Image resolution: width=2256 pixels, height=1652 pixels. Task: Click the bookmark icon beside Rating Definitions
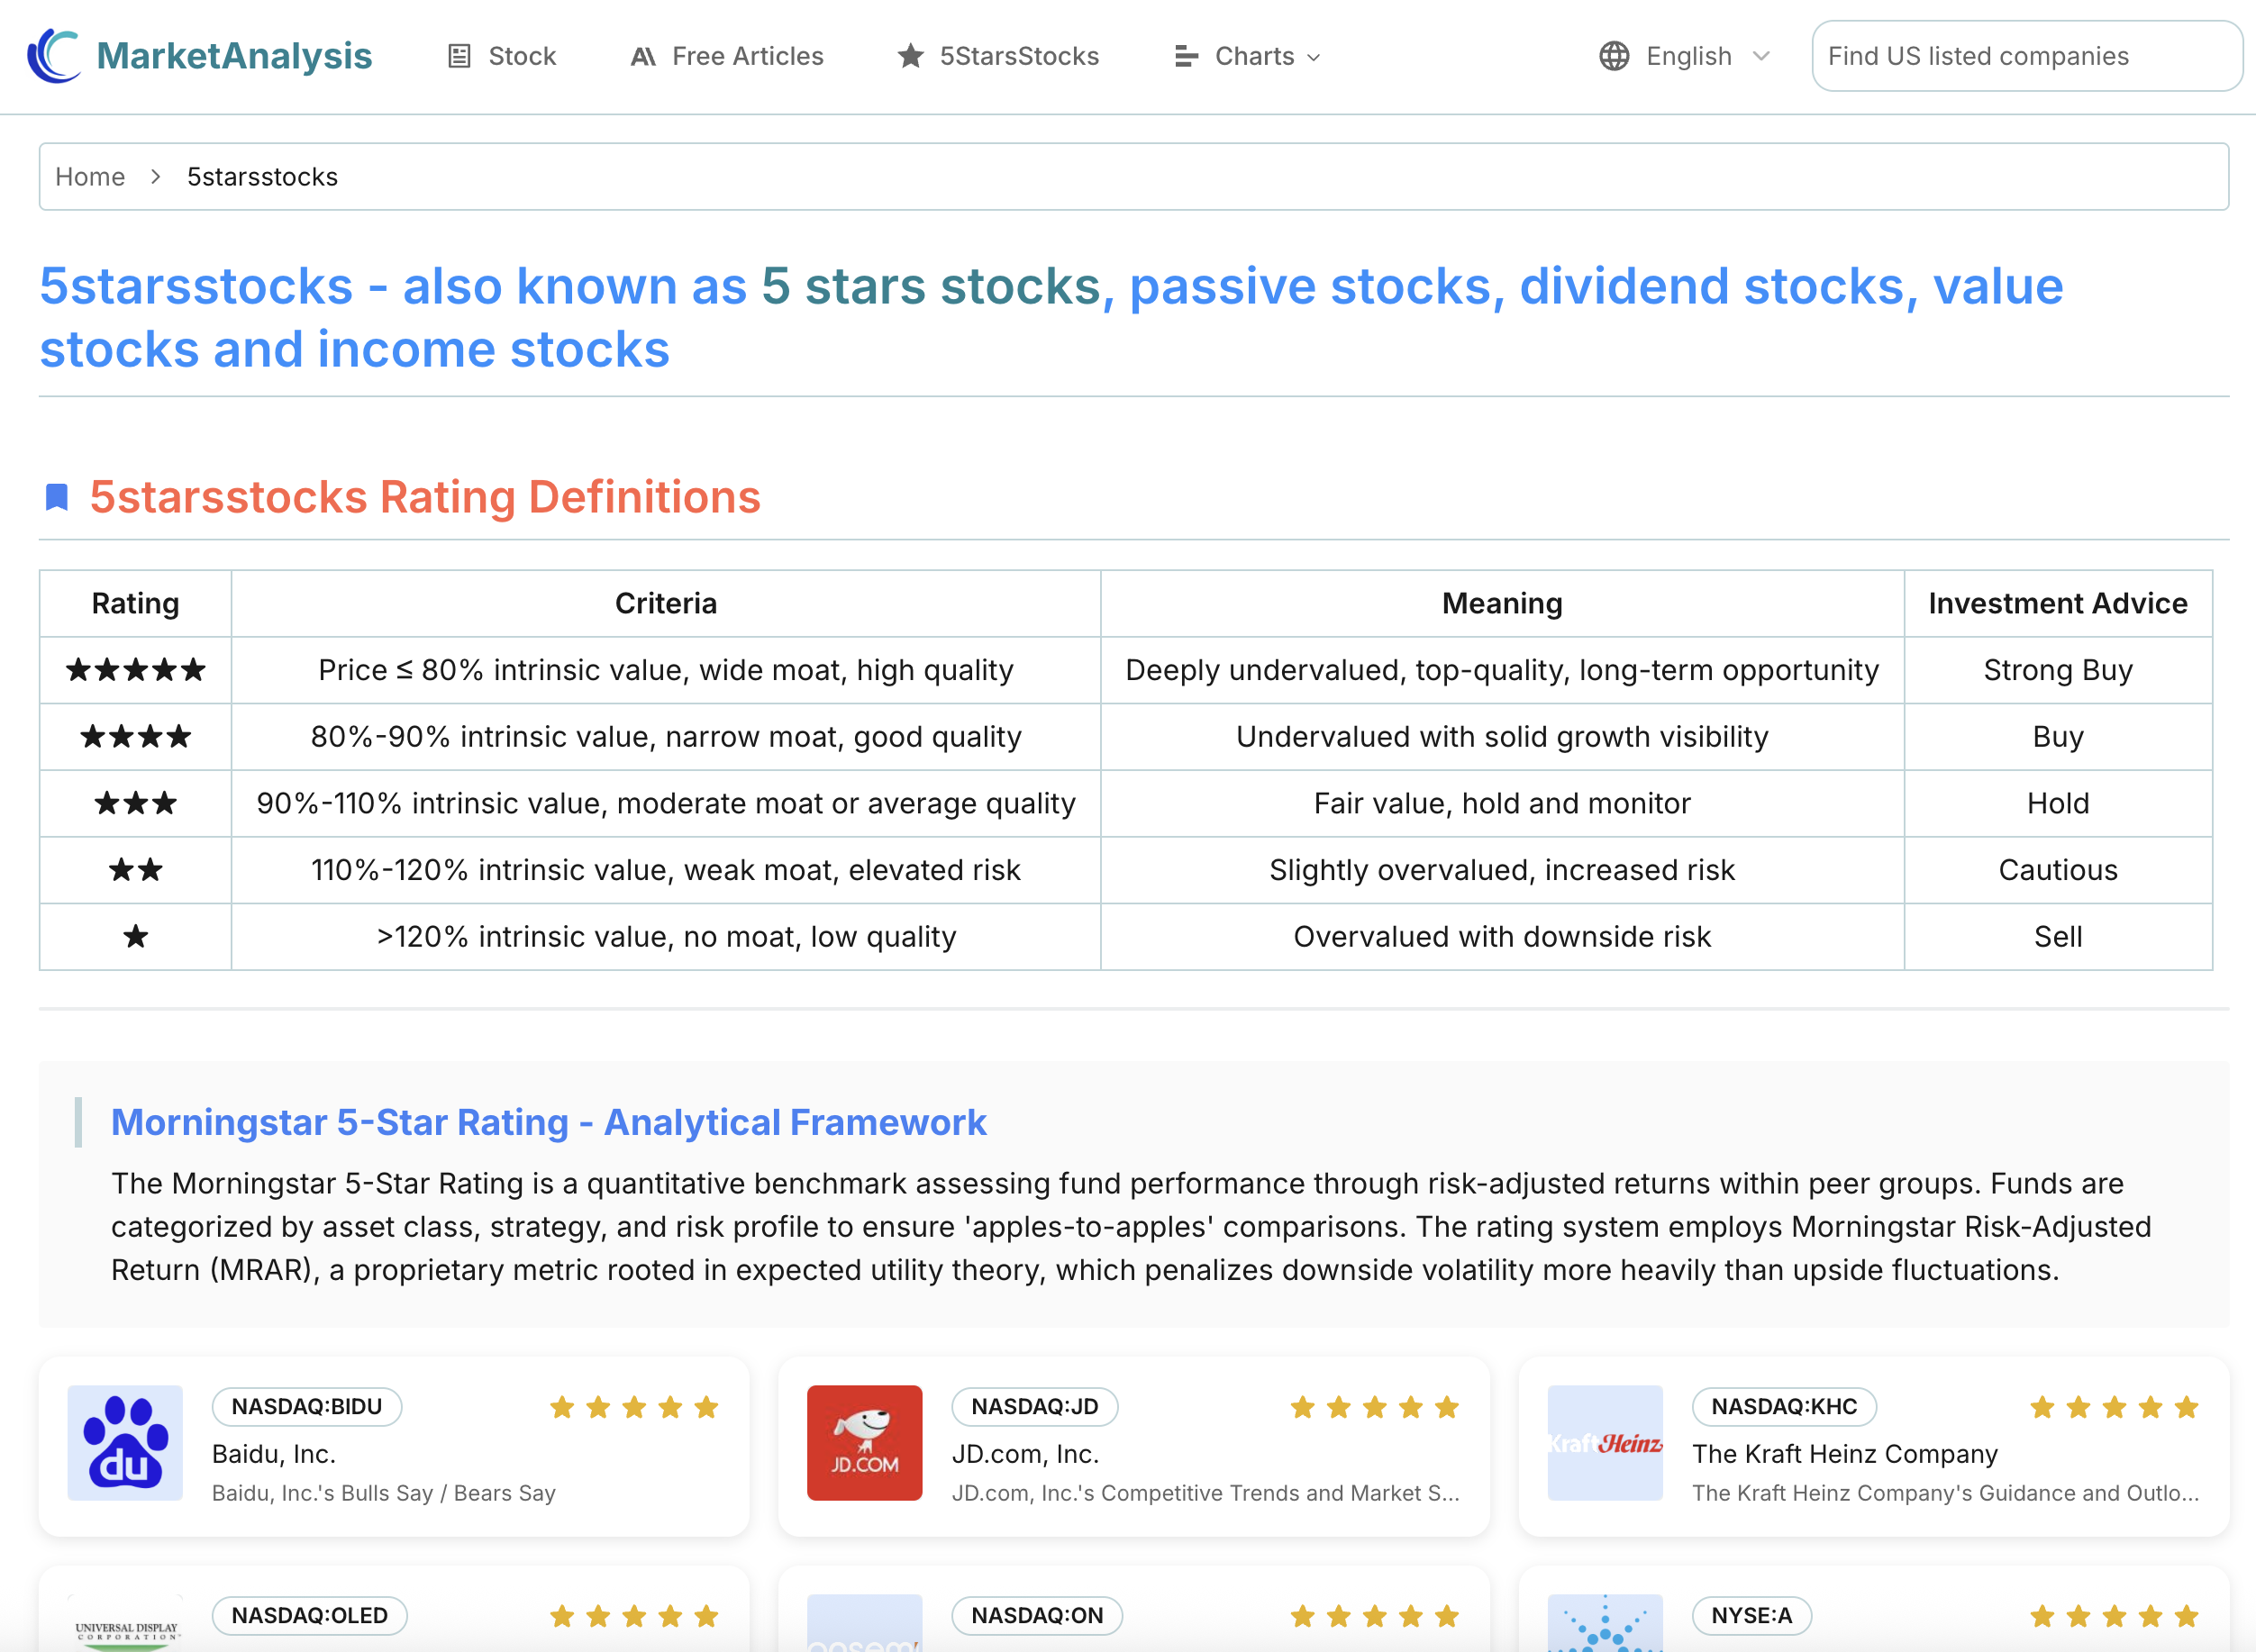(x=57, y=497)
